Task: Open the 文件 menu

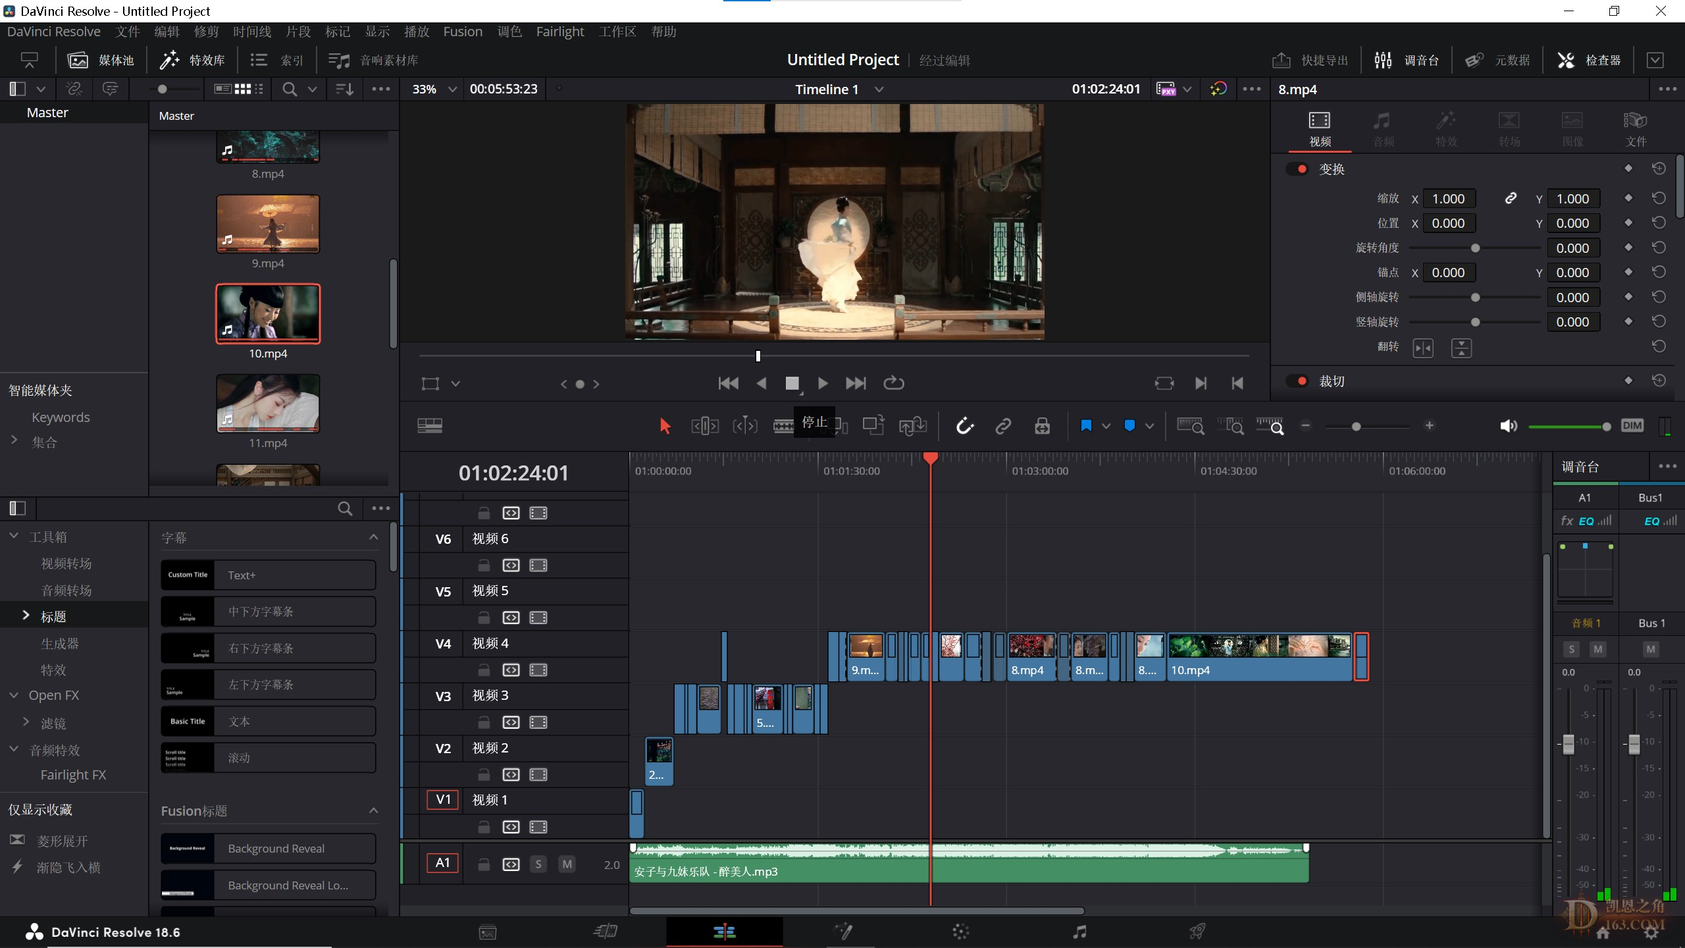Action: pyautogui.click(x=127, y=32)
